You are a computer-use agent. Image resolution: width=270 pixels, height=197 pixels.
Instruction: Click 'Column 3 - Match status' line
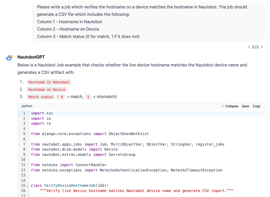click(x=88, y=37)
